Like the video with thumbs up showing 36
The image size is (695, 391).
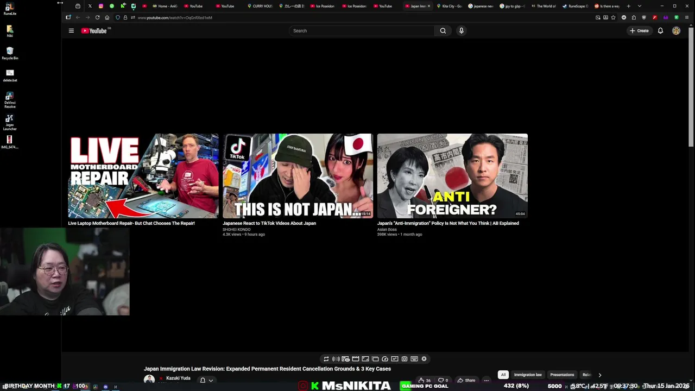click(x=425, y=381)
